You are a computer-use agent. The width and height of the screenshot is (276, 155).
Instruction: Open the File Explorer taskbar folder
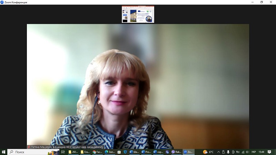click(x=73, y=152)
